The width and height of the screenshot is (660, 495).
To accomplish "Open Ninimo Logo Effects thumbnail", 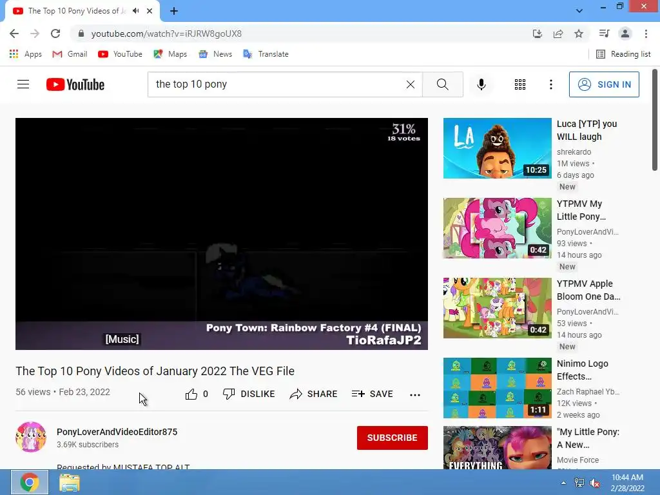I will 497,388.
